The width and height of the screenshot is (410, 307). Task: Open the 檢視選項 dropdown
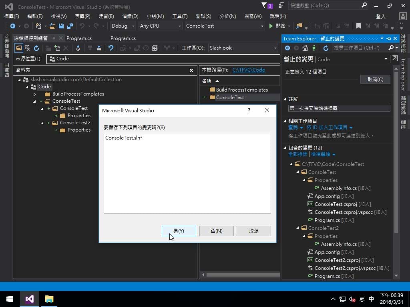tap(323, 154)
